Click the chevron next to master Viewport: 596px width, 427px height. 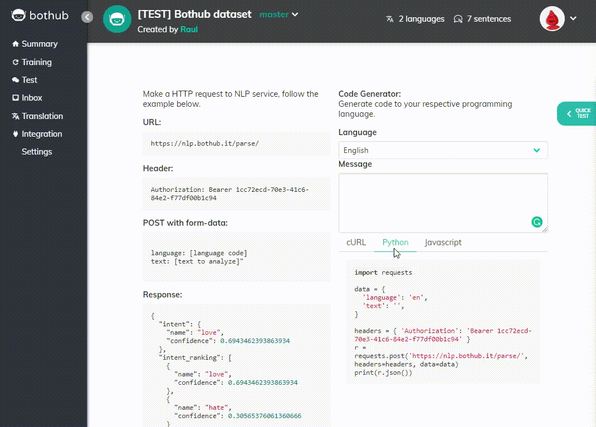[295, 15]
